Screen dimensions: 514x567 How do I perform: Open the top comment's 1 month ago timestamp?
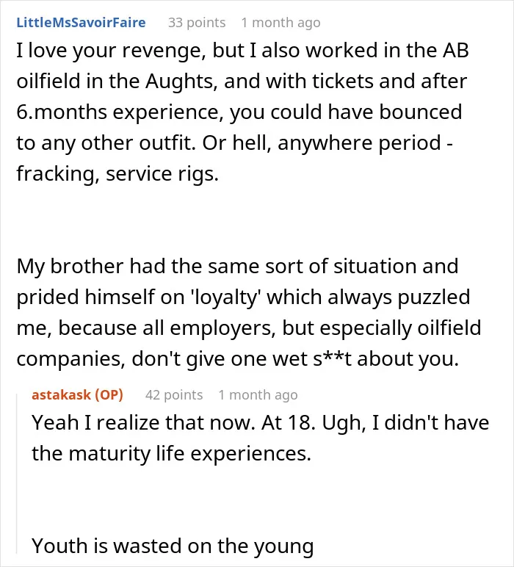pos(280,23)
